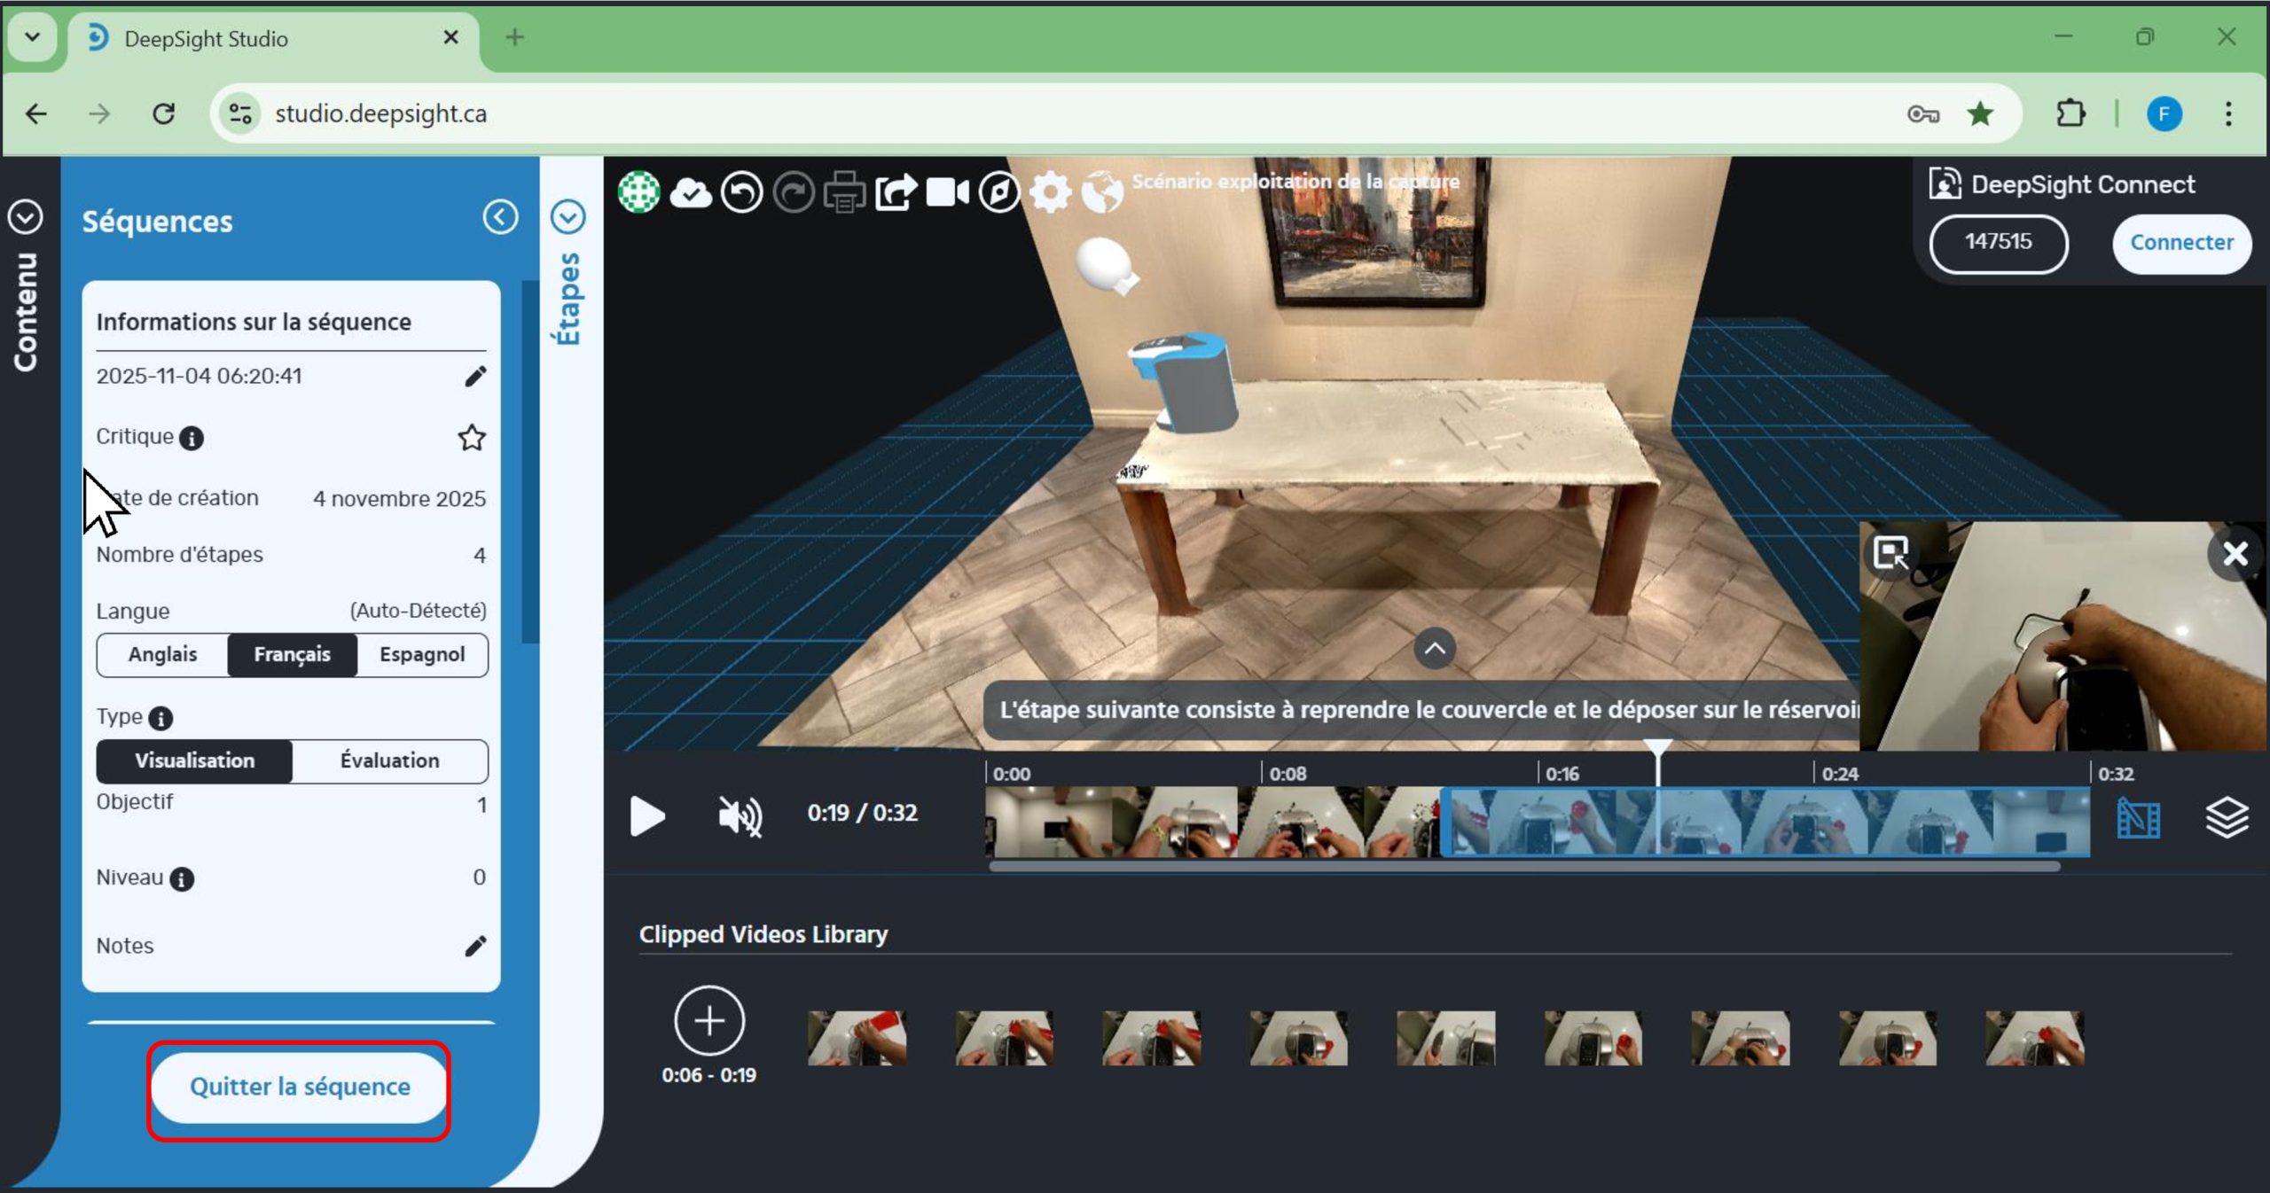Image resolution: width=2270 pixels, height=1193 pixels.
Task: Switch language to Espagnol
Action: click(422, 655)
